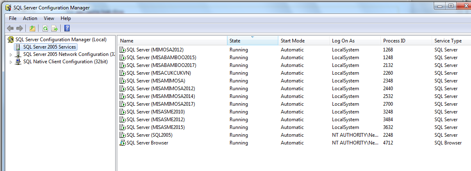Click the Running state of MISAMIMOSA2017 row
This screenshot has width=471, height=171.
click(x=239, y=104)
